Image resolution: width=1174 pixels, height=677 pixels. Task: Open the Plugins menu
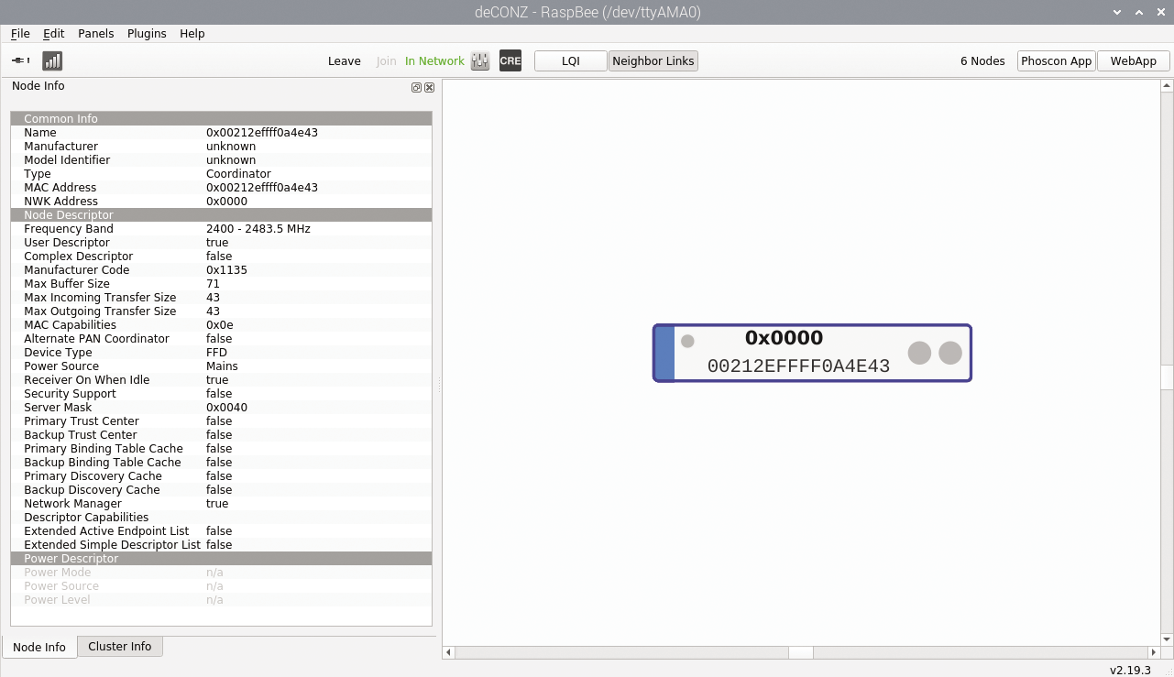coord(147,33)
